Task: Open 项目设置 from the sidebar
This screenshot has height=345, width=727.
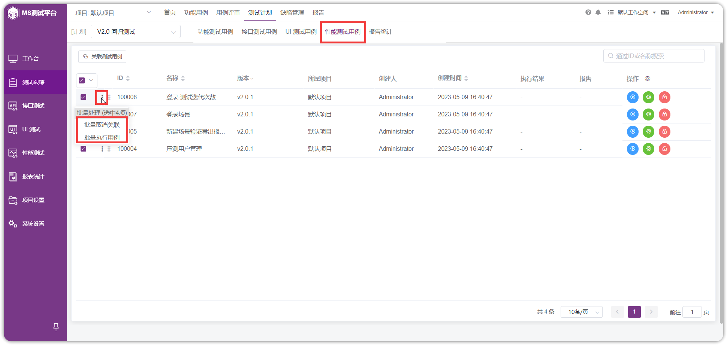Action: pos(35,200)
